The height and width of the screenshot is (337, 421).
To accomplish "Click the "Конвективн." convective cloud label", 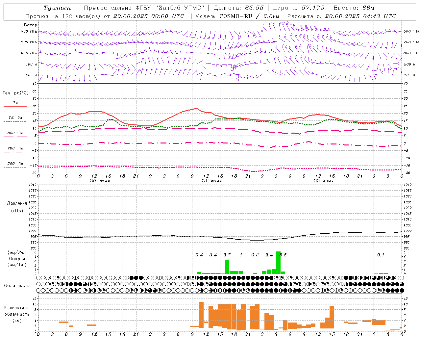I will click(17, 308).
